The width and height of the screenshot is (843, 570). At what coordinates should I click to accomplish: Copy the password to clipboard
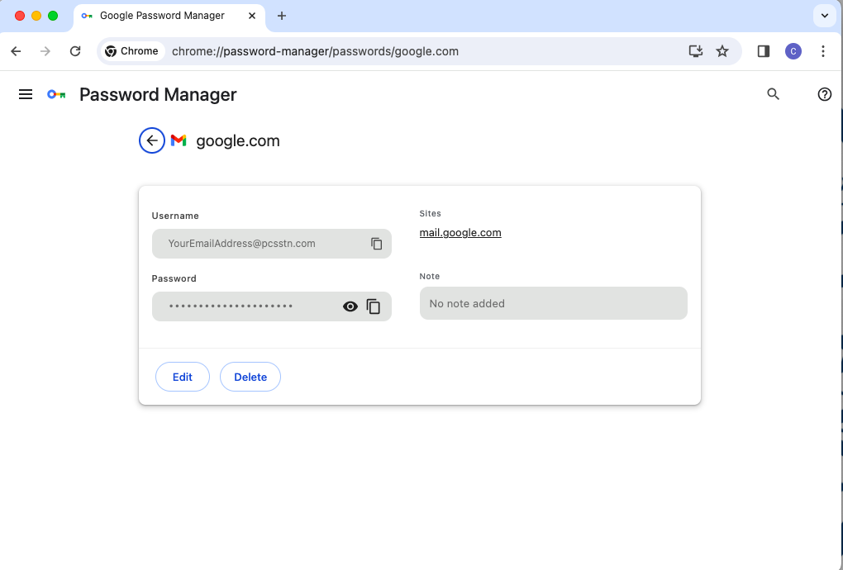(373, 306)
